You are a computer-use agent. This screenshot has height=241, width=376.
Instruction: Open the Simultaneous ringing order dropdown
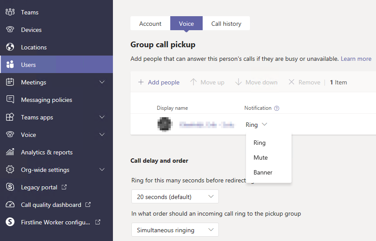pos(175,230)
